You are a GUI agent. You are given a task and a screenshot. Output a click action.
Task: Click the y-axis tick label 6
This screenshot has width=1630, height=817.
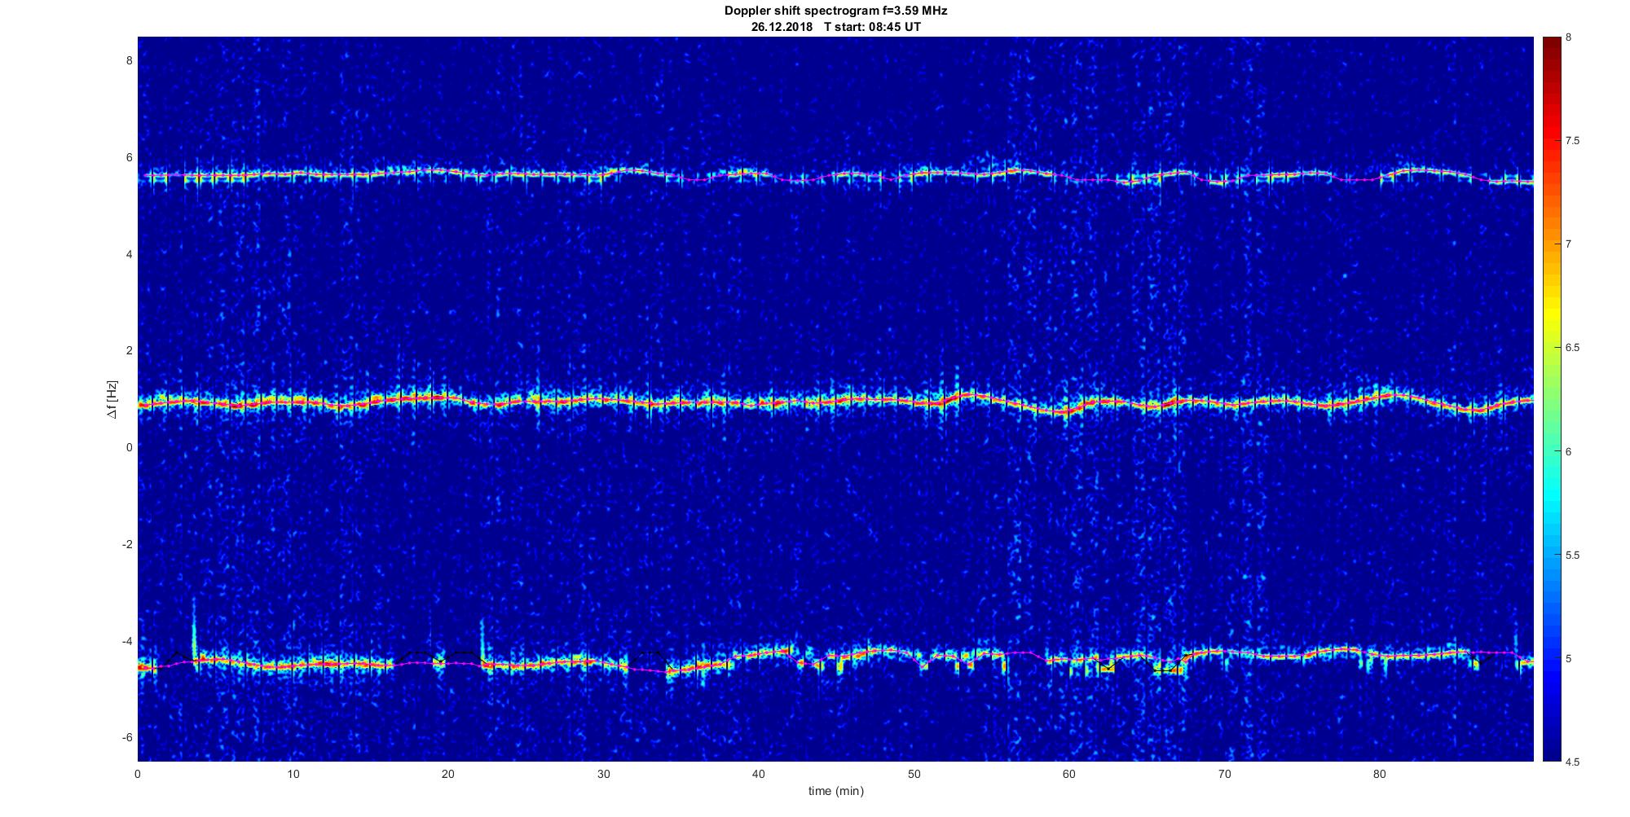click(x=129, y=158)
